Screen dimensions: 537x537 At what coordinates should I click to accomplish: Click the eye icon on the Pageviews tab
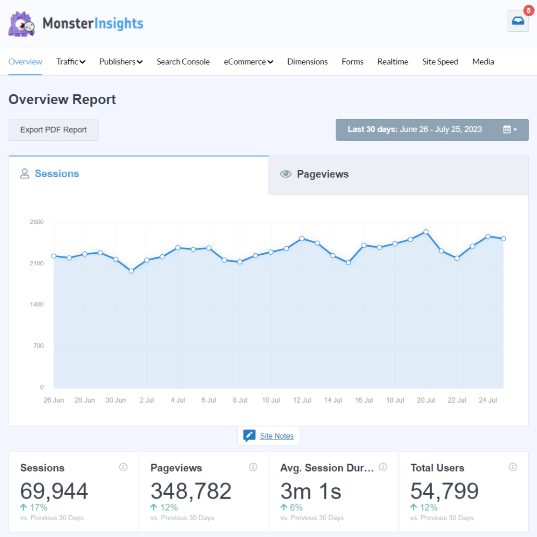pos(286,174)
